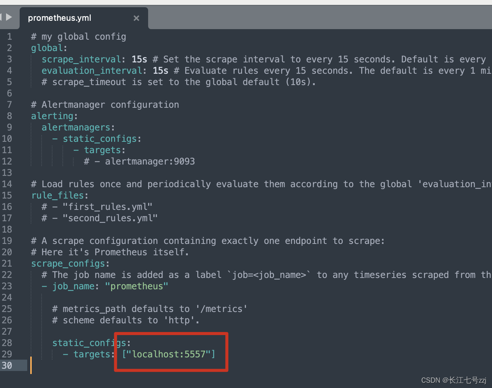The width and height of the screenshot is (492, 388).
Task: Place cursor on empty line 27
Action: click(76, 331)
